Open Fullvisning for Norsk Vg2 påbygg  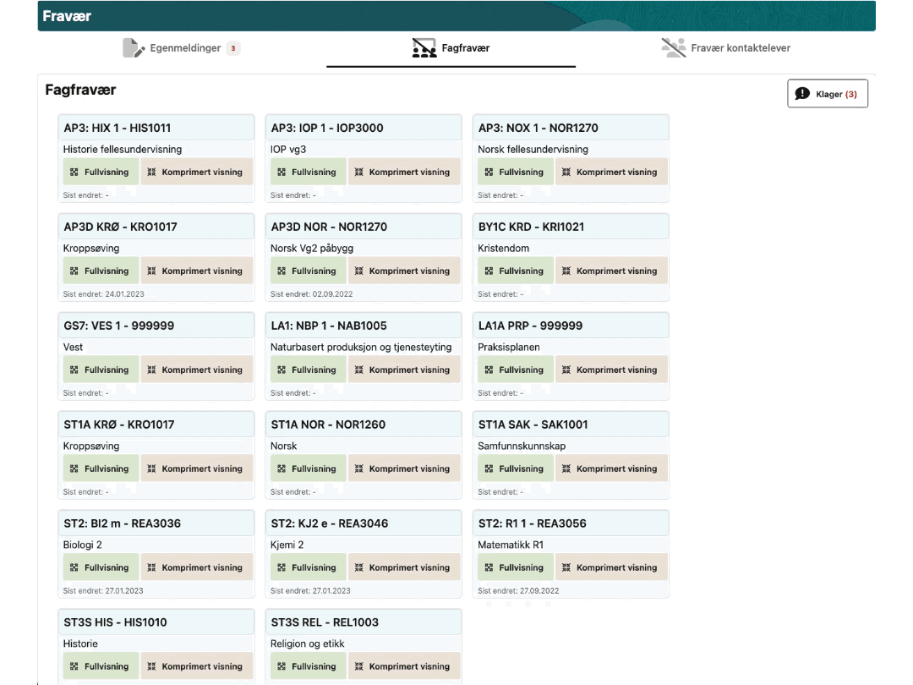click(x=306, y=271)
